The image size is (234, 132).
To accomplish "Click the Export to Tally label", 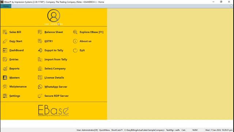I will point(54,50).
